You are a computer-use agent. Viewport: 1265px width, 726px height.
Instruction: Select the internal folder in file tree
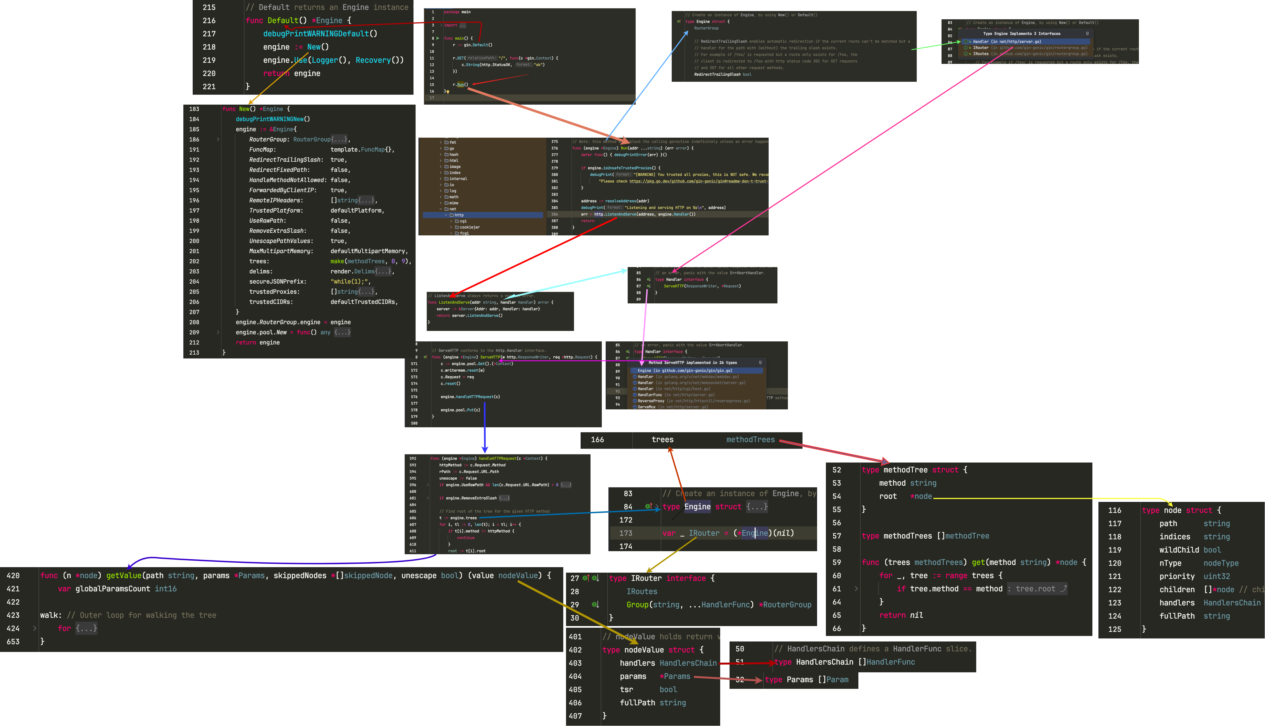coord(458,179)
